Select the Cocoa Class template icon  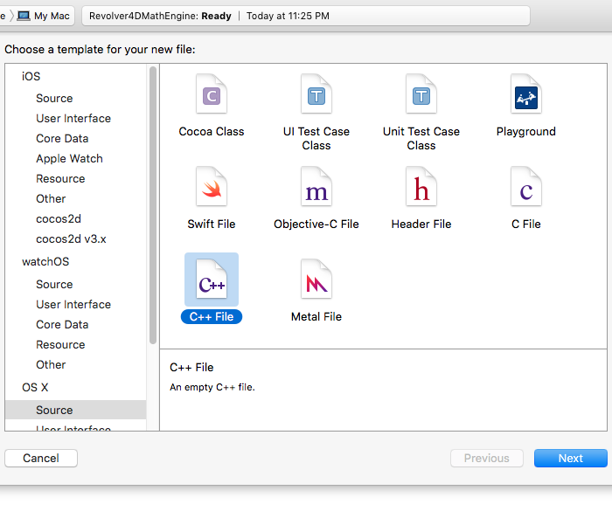click(212, 94)
